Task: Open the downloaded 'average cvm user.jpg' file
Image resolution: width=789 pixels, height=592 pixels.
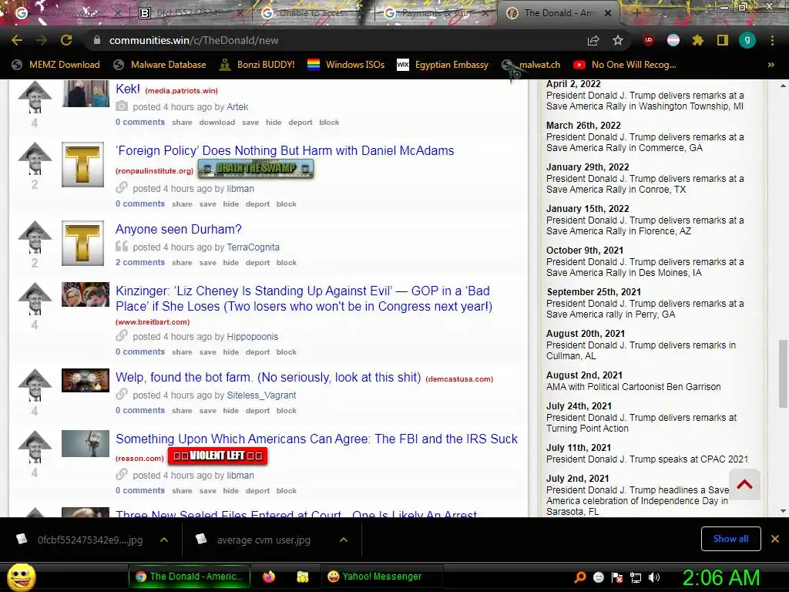Action: [x=264, y=540]
